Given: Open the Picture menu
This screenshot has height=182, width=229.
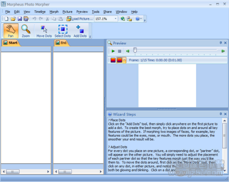Looking at the screenshot, I should [x=67, y=12].
